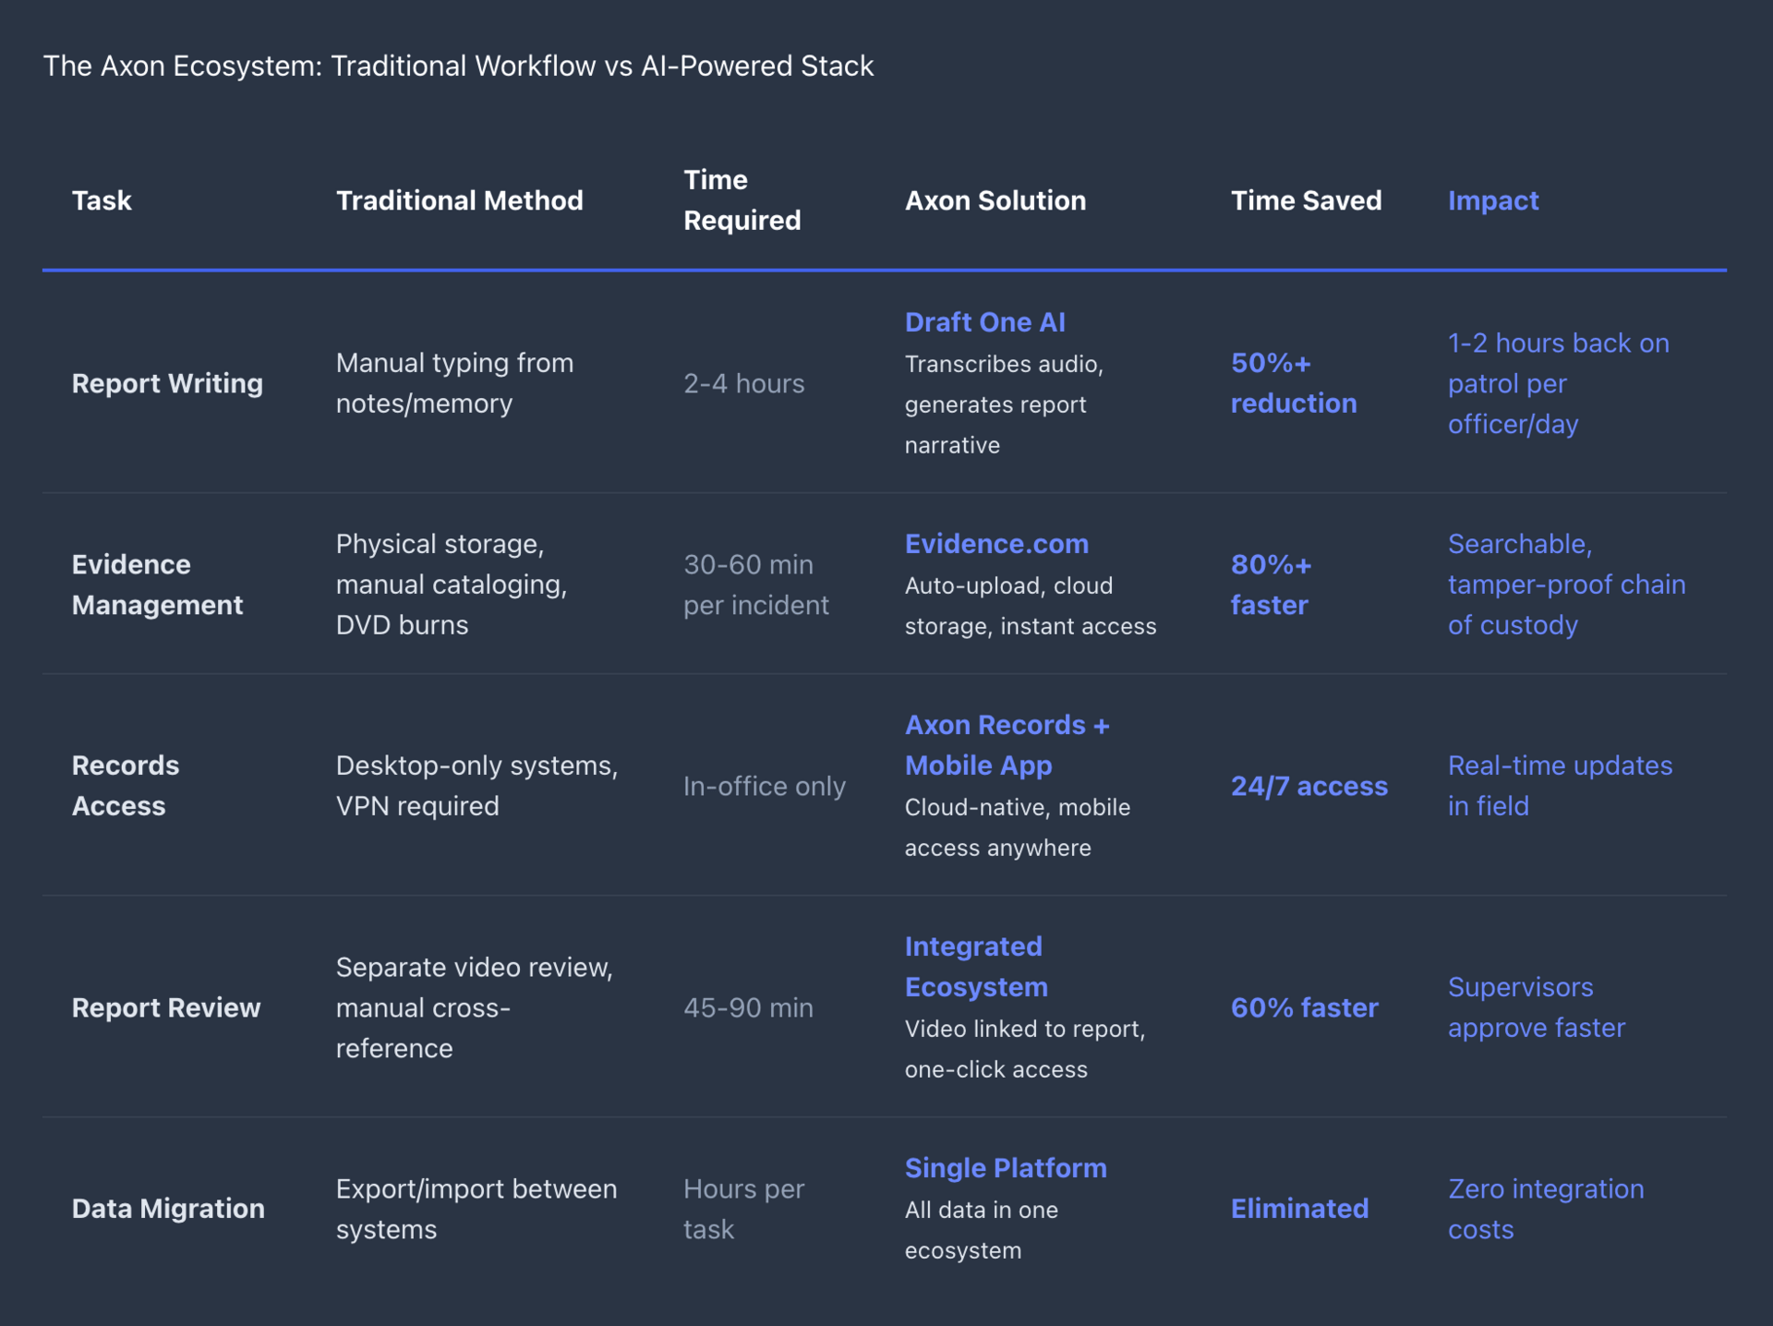Click the Records Access row label
The image size is (1773, 1326).
coord(126,786)
